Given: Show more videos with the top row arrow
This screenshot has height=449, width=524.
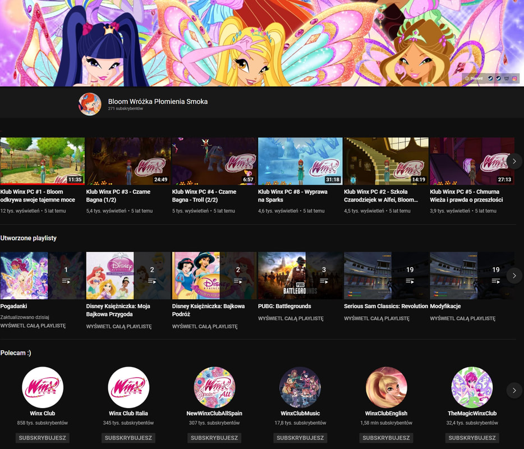Looking at the screenshot, I should pos(514,161).
